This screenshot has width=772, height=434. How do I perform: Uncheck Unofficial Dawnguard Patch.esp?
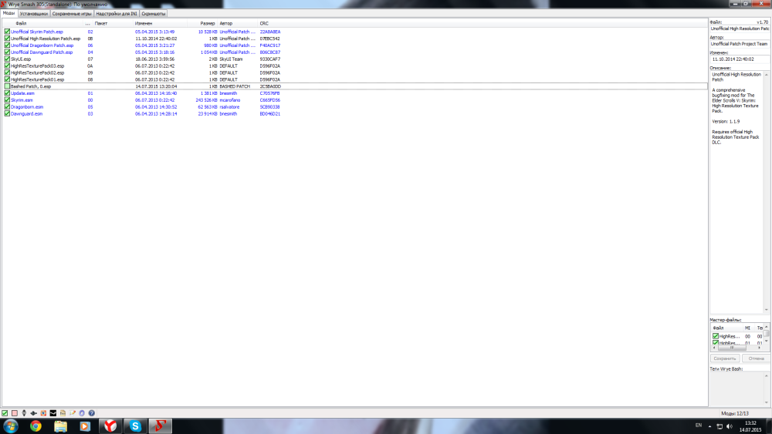pyautogui.click(x=7, y=52)
